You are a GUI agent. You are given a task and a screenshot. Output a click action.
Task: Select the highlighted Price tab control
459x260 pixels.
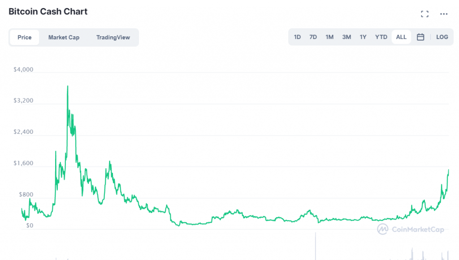(x=24, y=37)
